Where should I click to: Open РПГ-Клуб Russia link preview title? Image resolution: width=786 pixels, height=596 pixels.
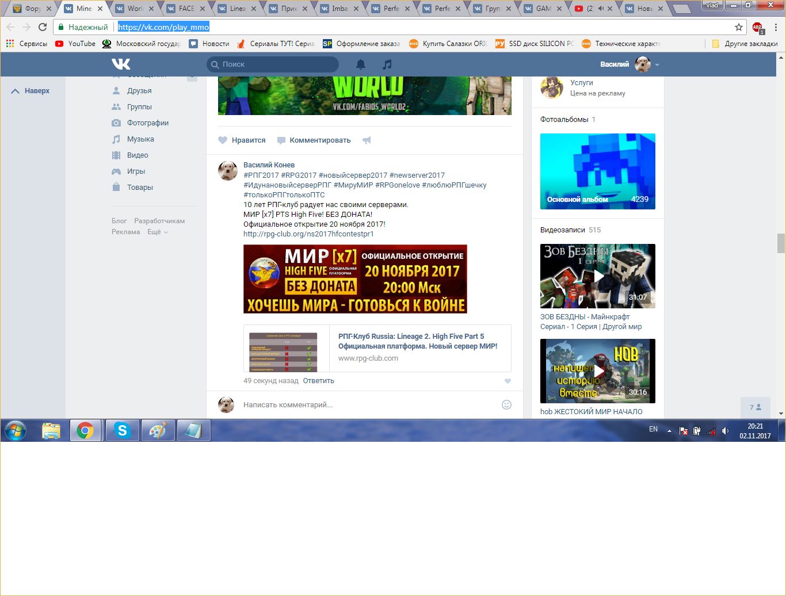click(x=418, y=341)
